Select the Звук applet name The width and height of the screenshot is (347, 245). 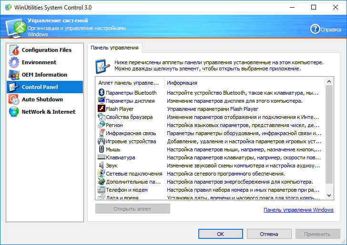click(112, 166)
